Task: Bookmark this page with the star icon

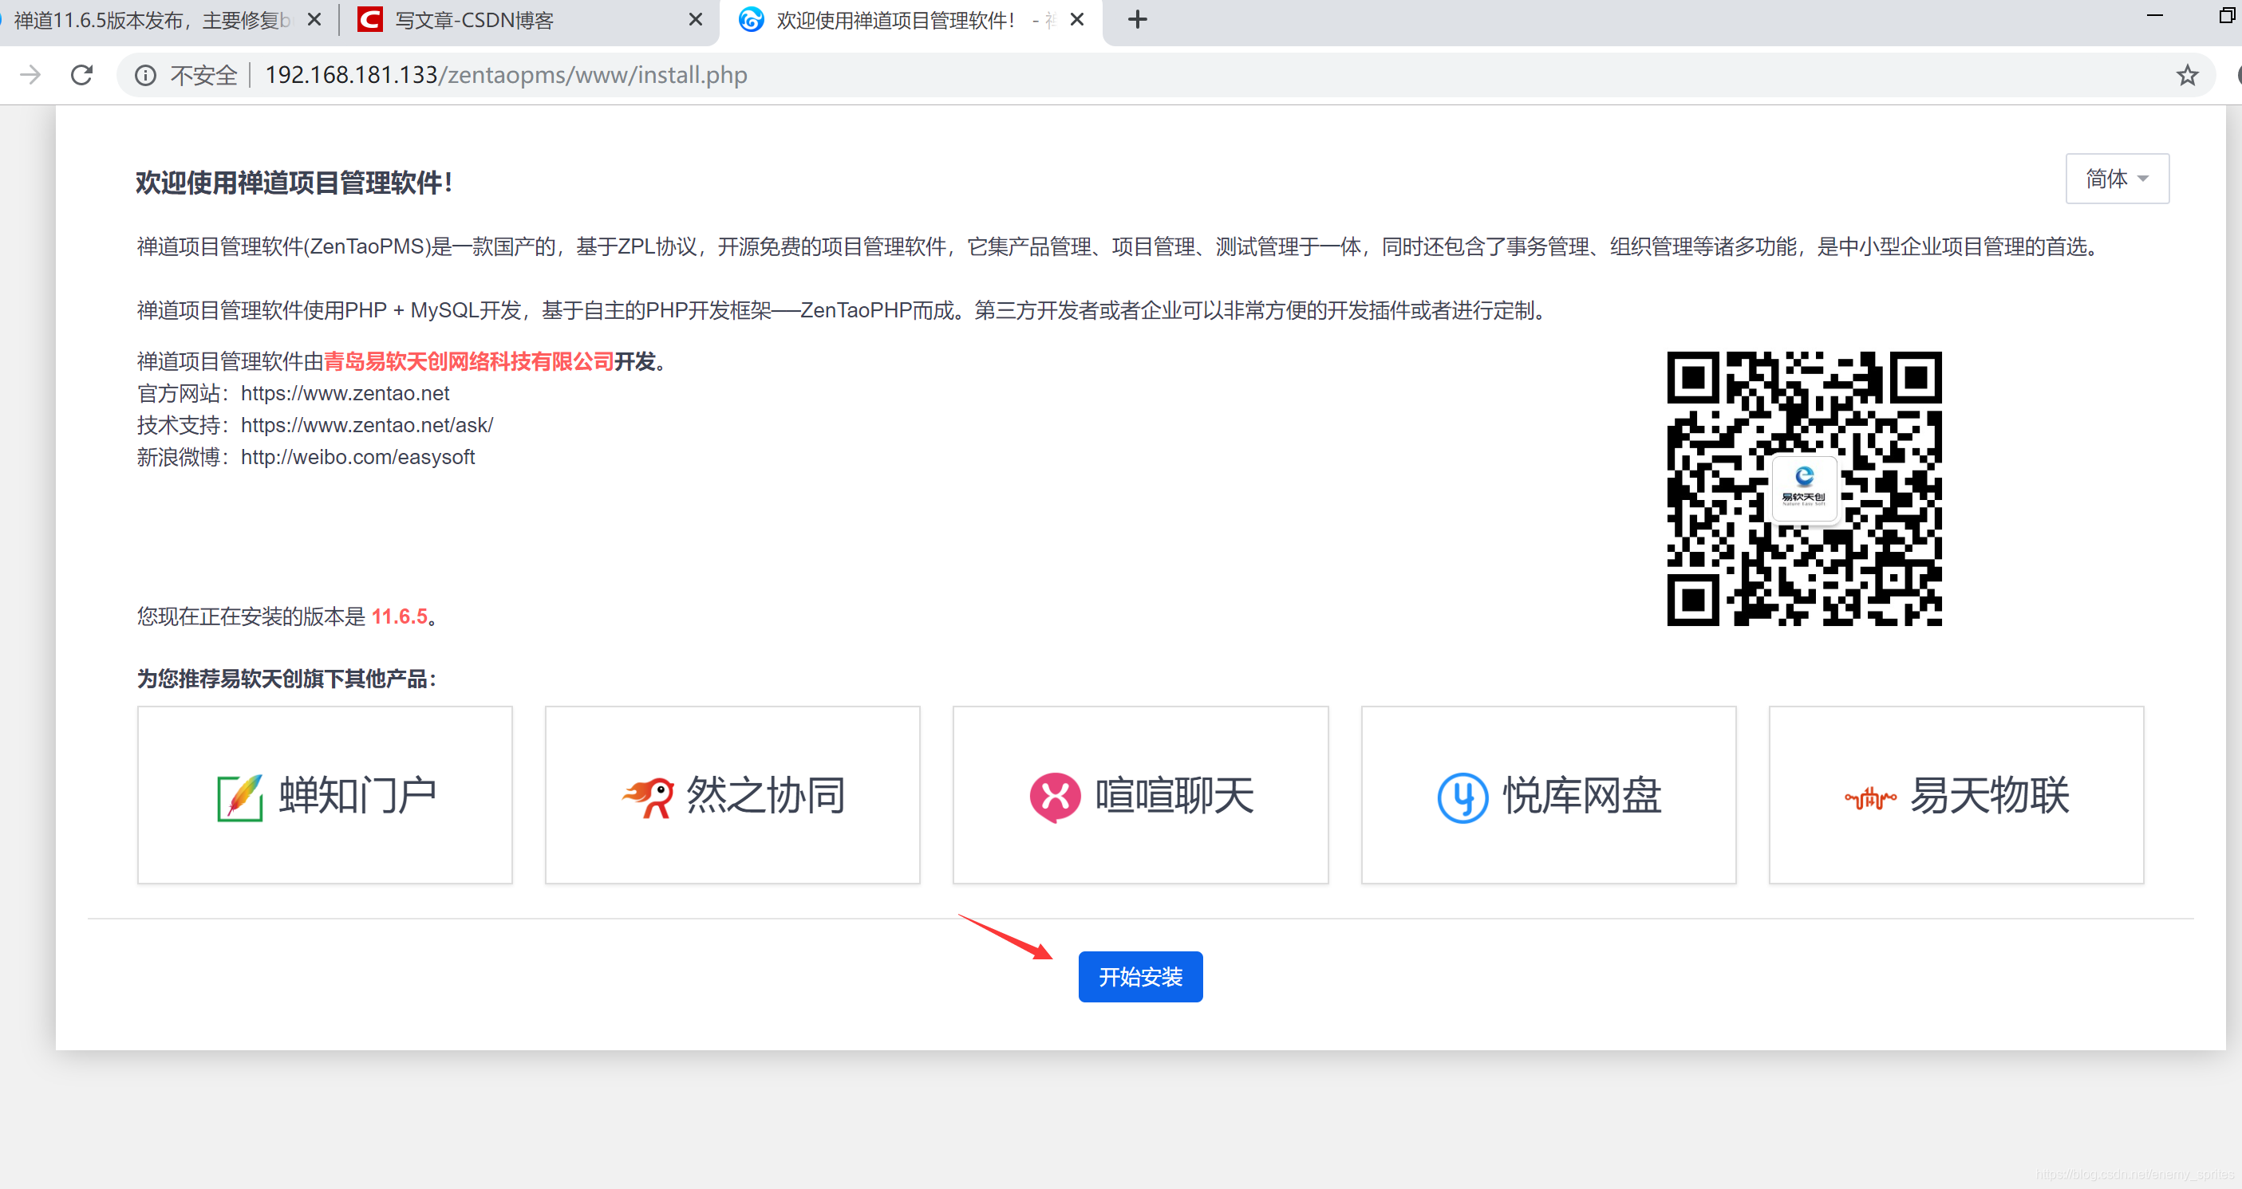Action: point(2187,75)
